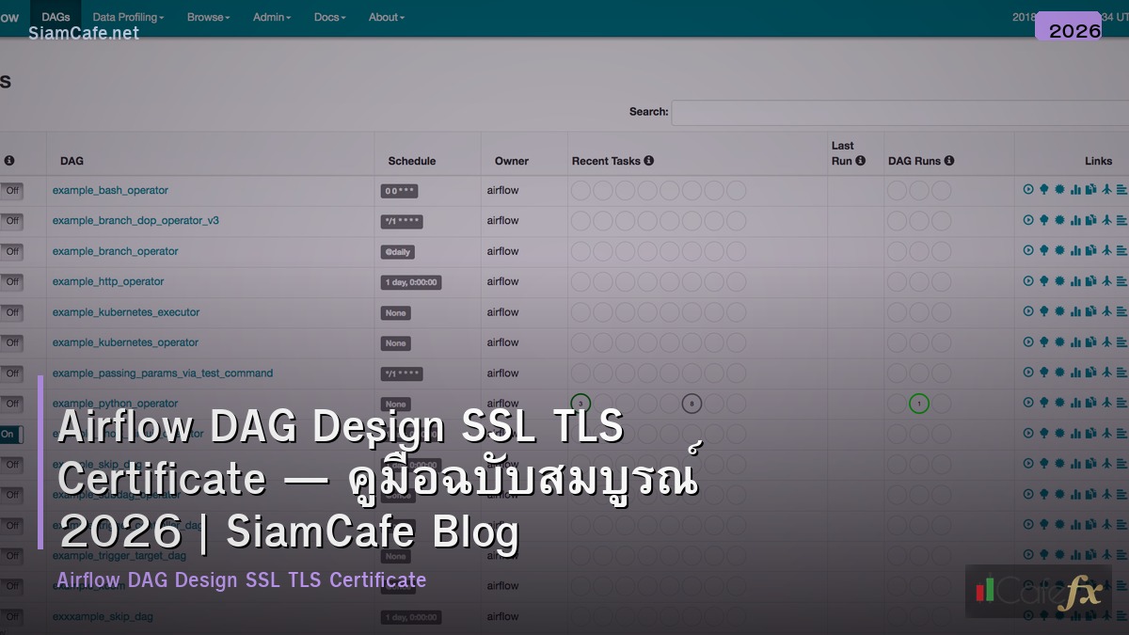
Task: Switch on the example_bash_operator DAG
Action: coord(12,190)
